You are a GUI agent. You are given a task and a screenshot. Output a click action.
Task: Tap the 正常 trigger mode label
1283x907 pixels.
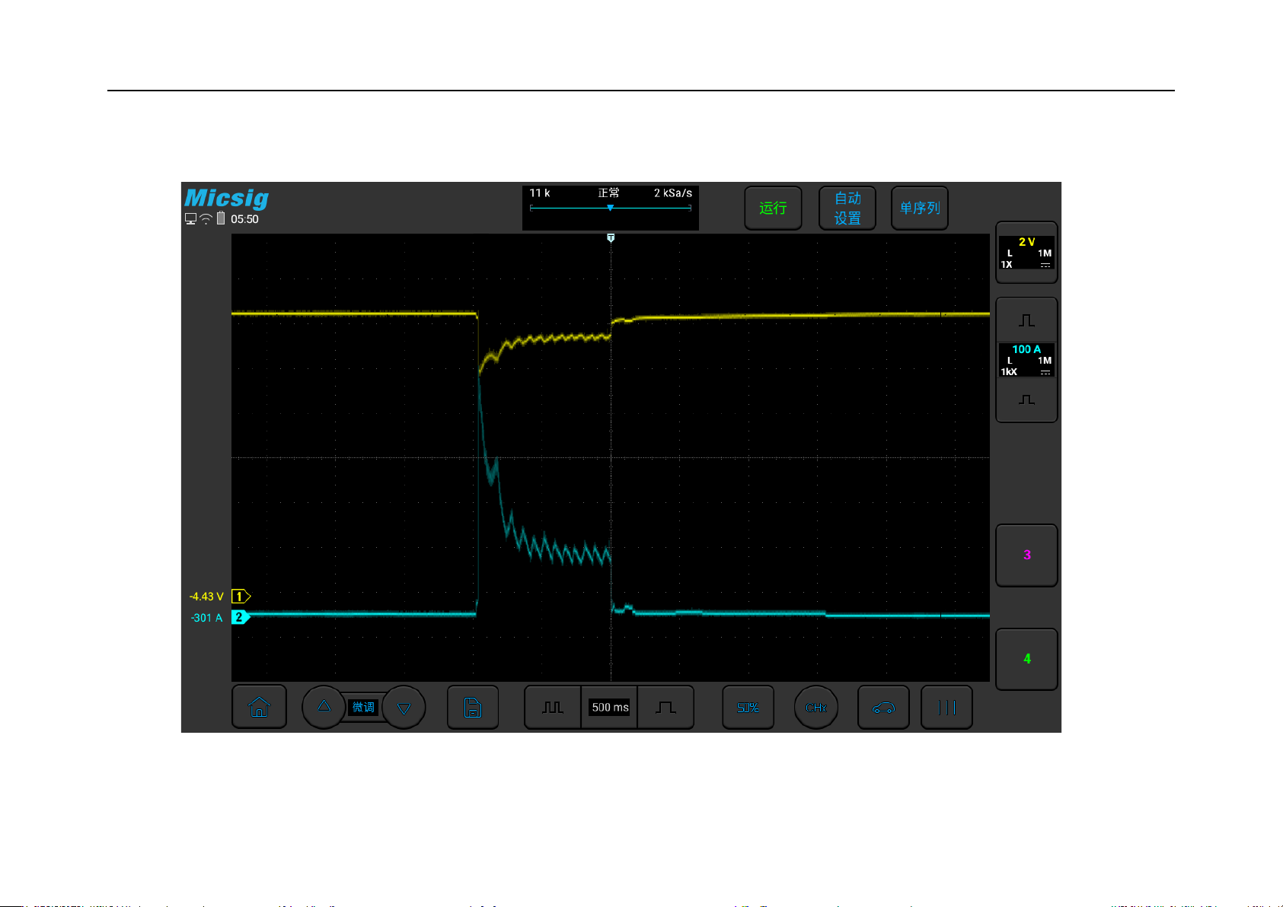pos(608,193)
